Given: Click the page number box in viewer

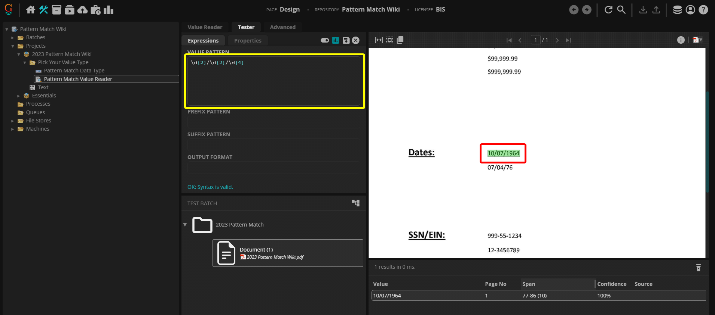Looking at the screenshot, I should pyautogui.click(x=535, y=40).
